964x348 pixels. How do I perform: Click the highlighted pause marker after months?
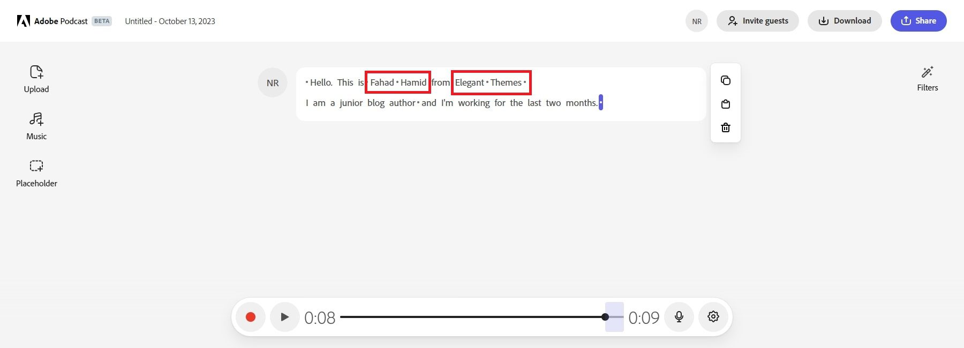coord(601,102)
